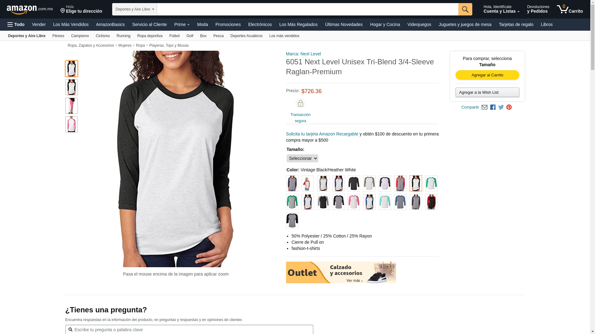Image resolution: width=595 pixels, height=334 pixels.
Task: Open the Todo hamburger menu
Action: [x=16, y=24]
